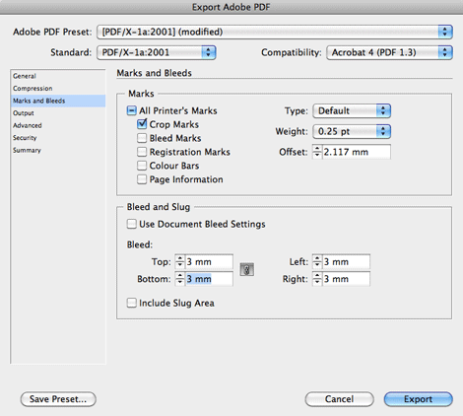The height and width of the screenshot is (416, 463).
Task: Open the Compatibility dropdown
Action: click(x=389, y=52)
